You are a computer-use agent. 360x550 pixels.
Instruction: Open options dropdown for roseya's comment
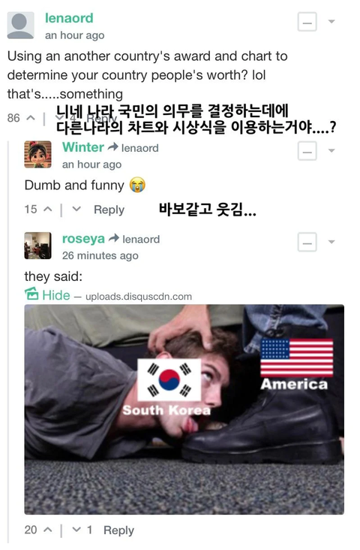(331, 242)
